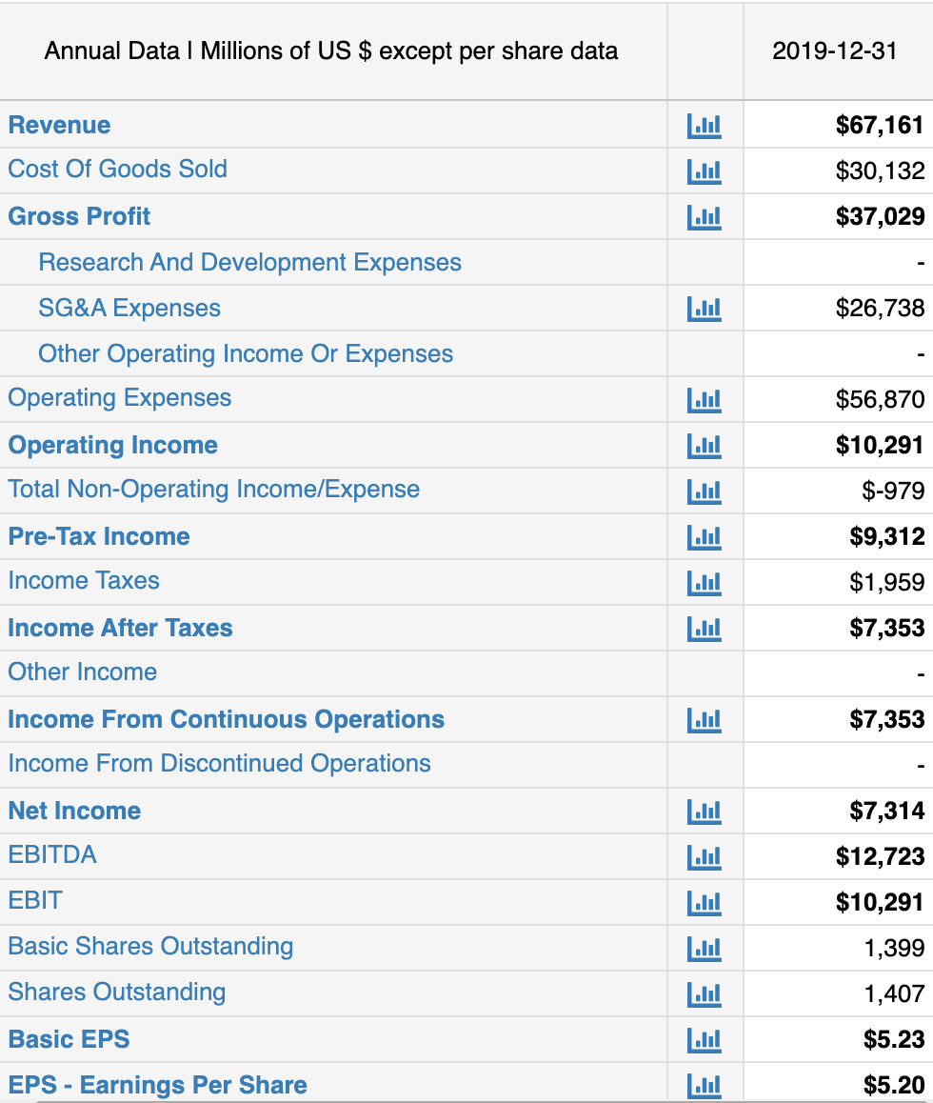Select the Gross Profit link
Screen dimensions: 933x1103
click(x=79, y=216)
